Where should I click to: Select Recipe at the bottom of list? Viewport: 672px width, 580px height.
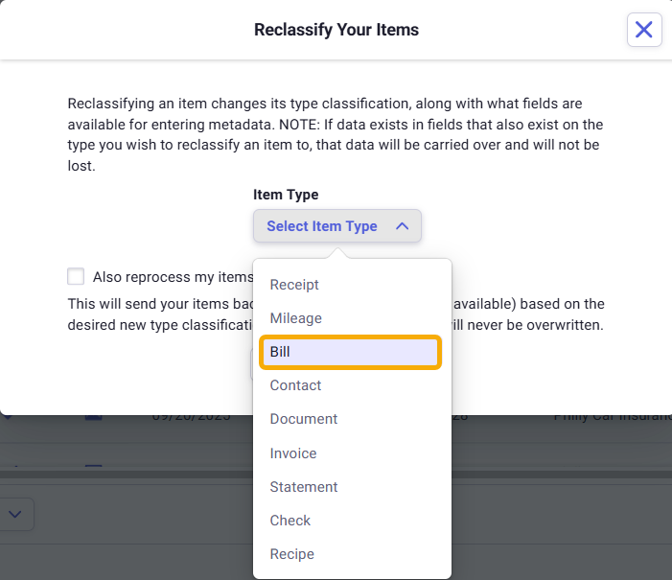tap(292, 554)
